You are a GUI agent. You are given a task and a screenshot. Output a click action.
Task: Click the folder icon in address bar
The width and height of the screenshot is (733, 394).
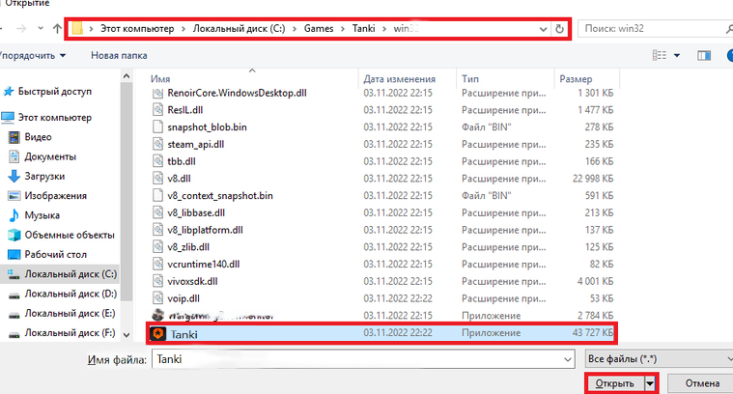(x=77, y=29)
